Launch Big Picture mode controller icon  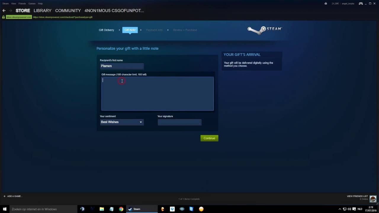(x=361, y=4)
